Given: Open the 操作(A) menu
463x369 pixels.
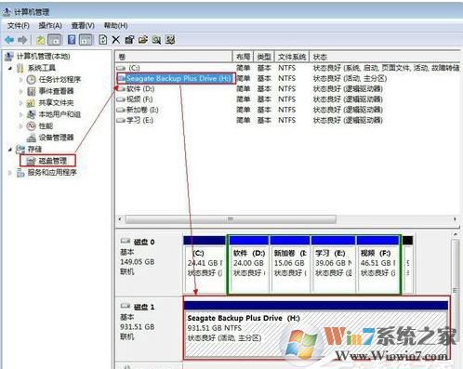Looking at the screenshot, I should [x=50, y=25].
